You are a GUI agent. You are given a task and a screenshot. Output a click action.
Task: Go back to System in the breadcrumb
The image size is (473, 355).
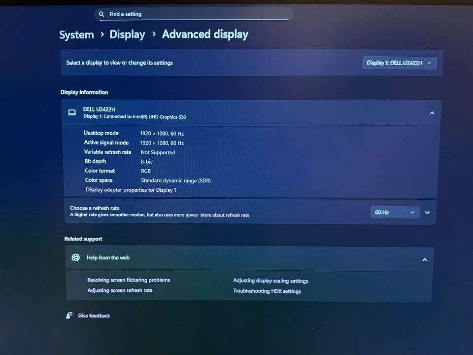76,35
